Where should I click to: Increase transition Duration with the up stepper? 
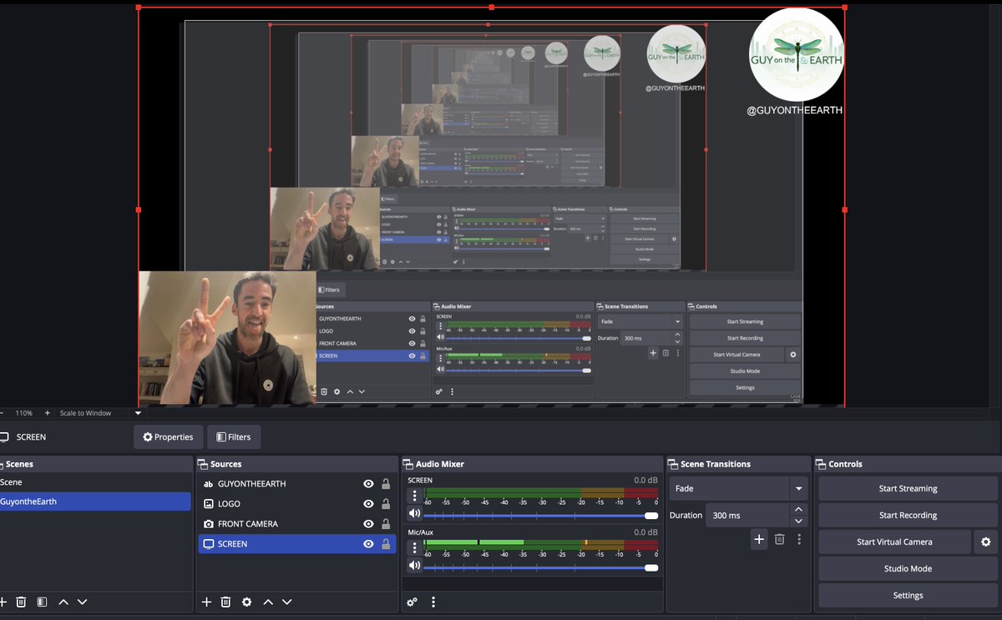click(798, 510)
